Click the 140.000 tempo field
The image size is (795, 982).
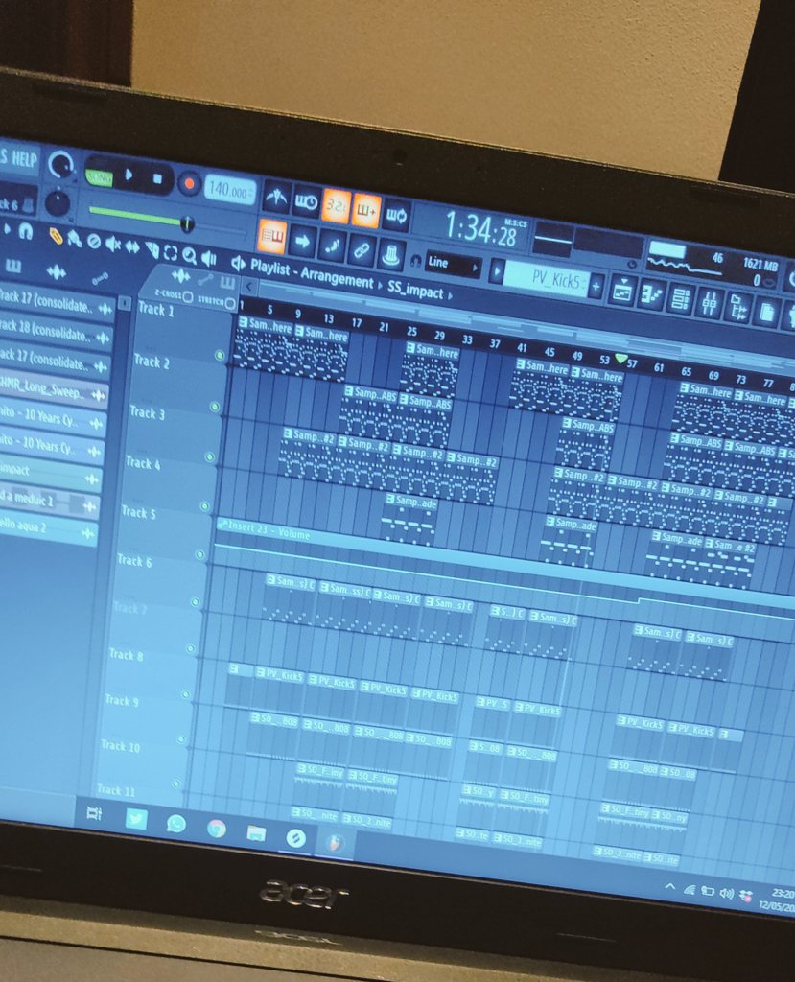(x=228, y=189)
